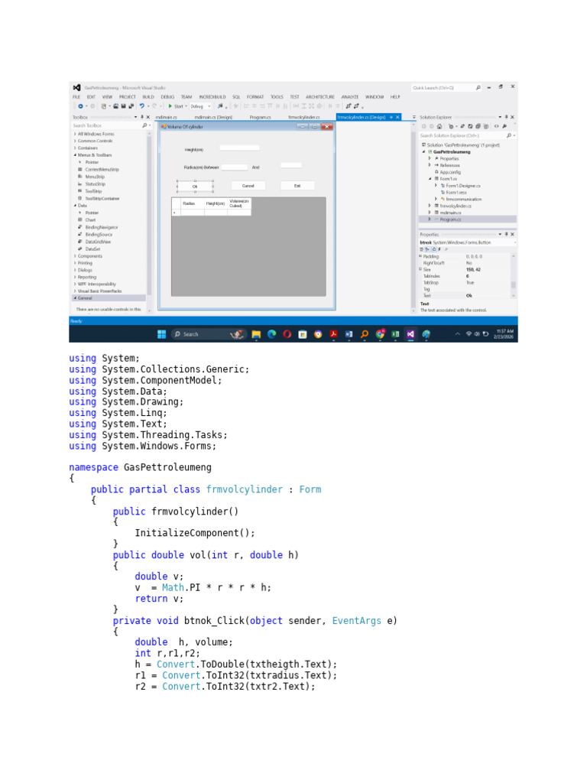Expand the Printing toolbox group
The image size is (587, 783).
76,263
